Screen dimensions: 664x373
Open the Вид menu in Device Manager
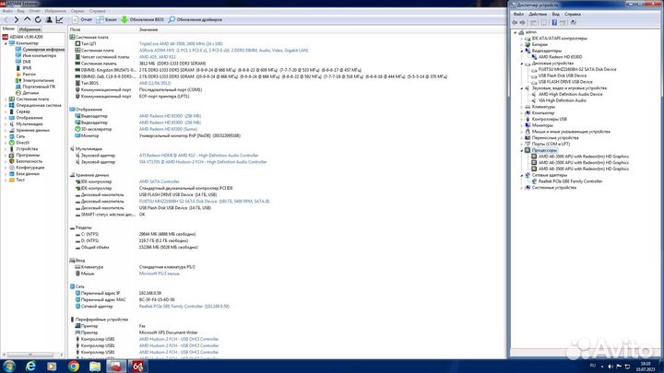[555, 14]
